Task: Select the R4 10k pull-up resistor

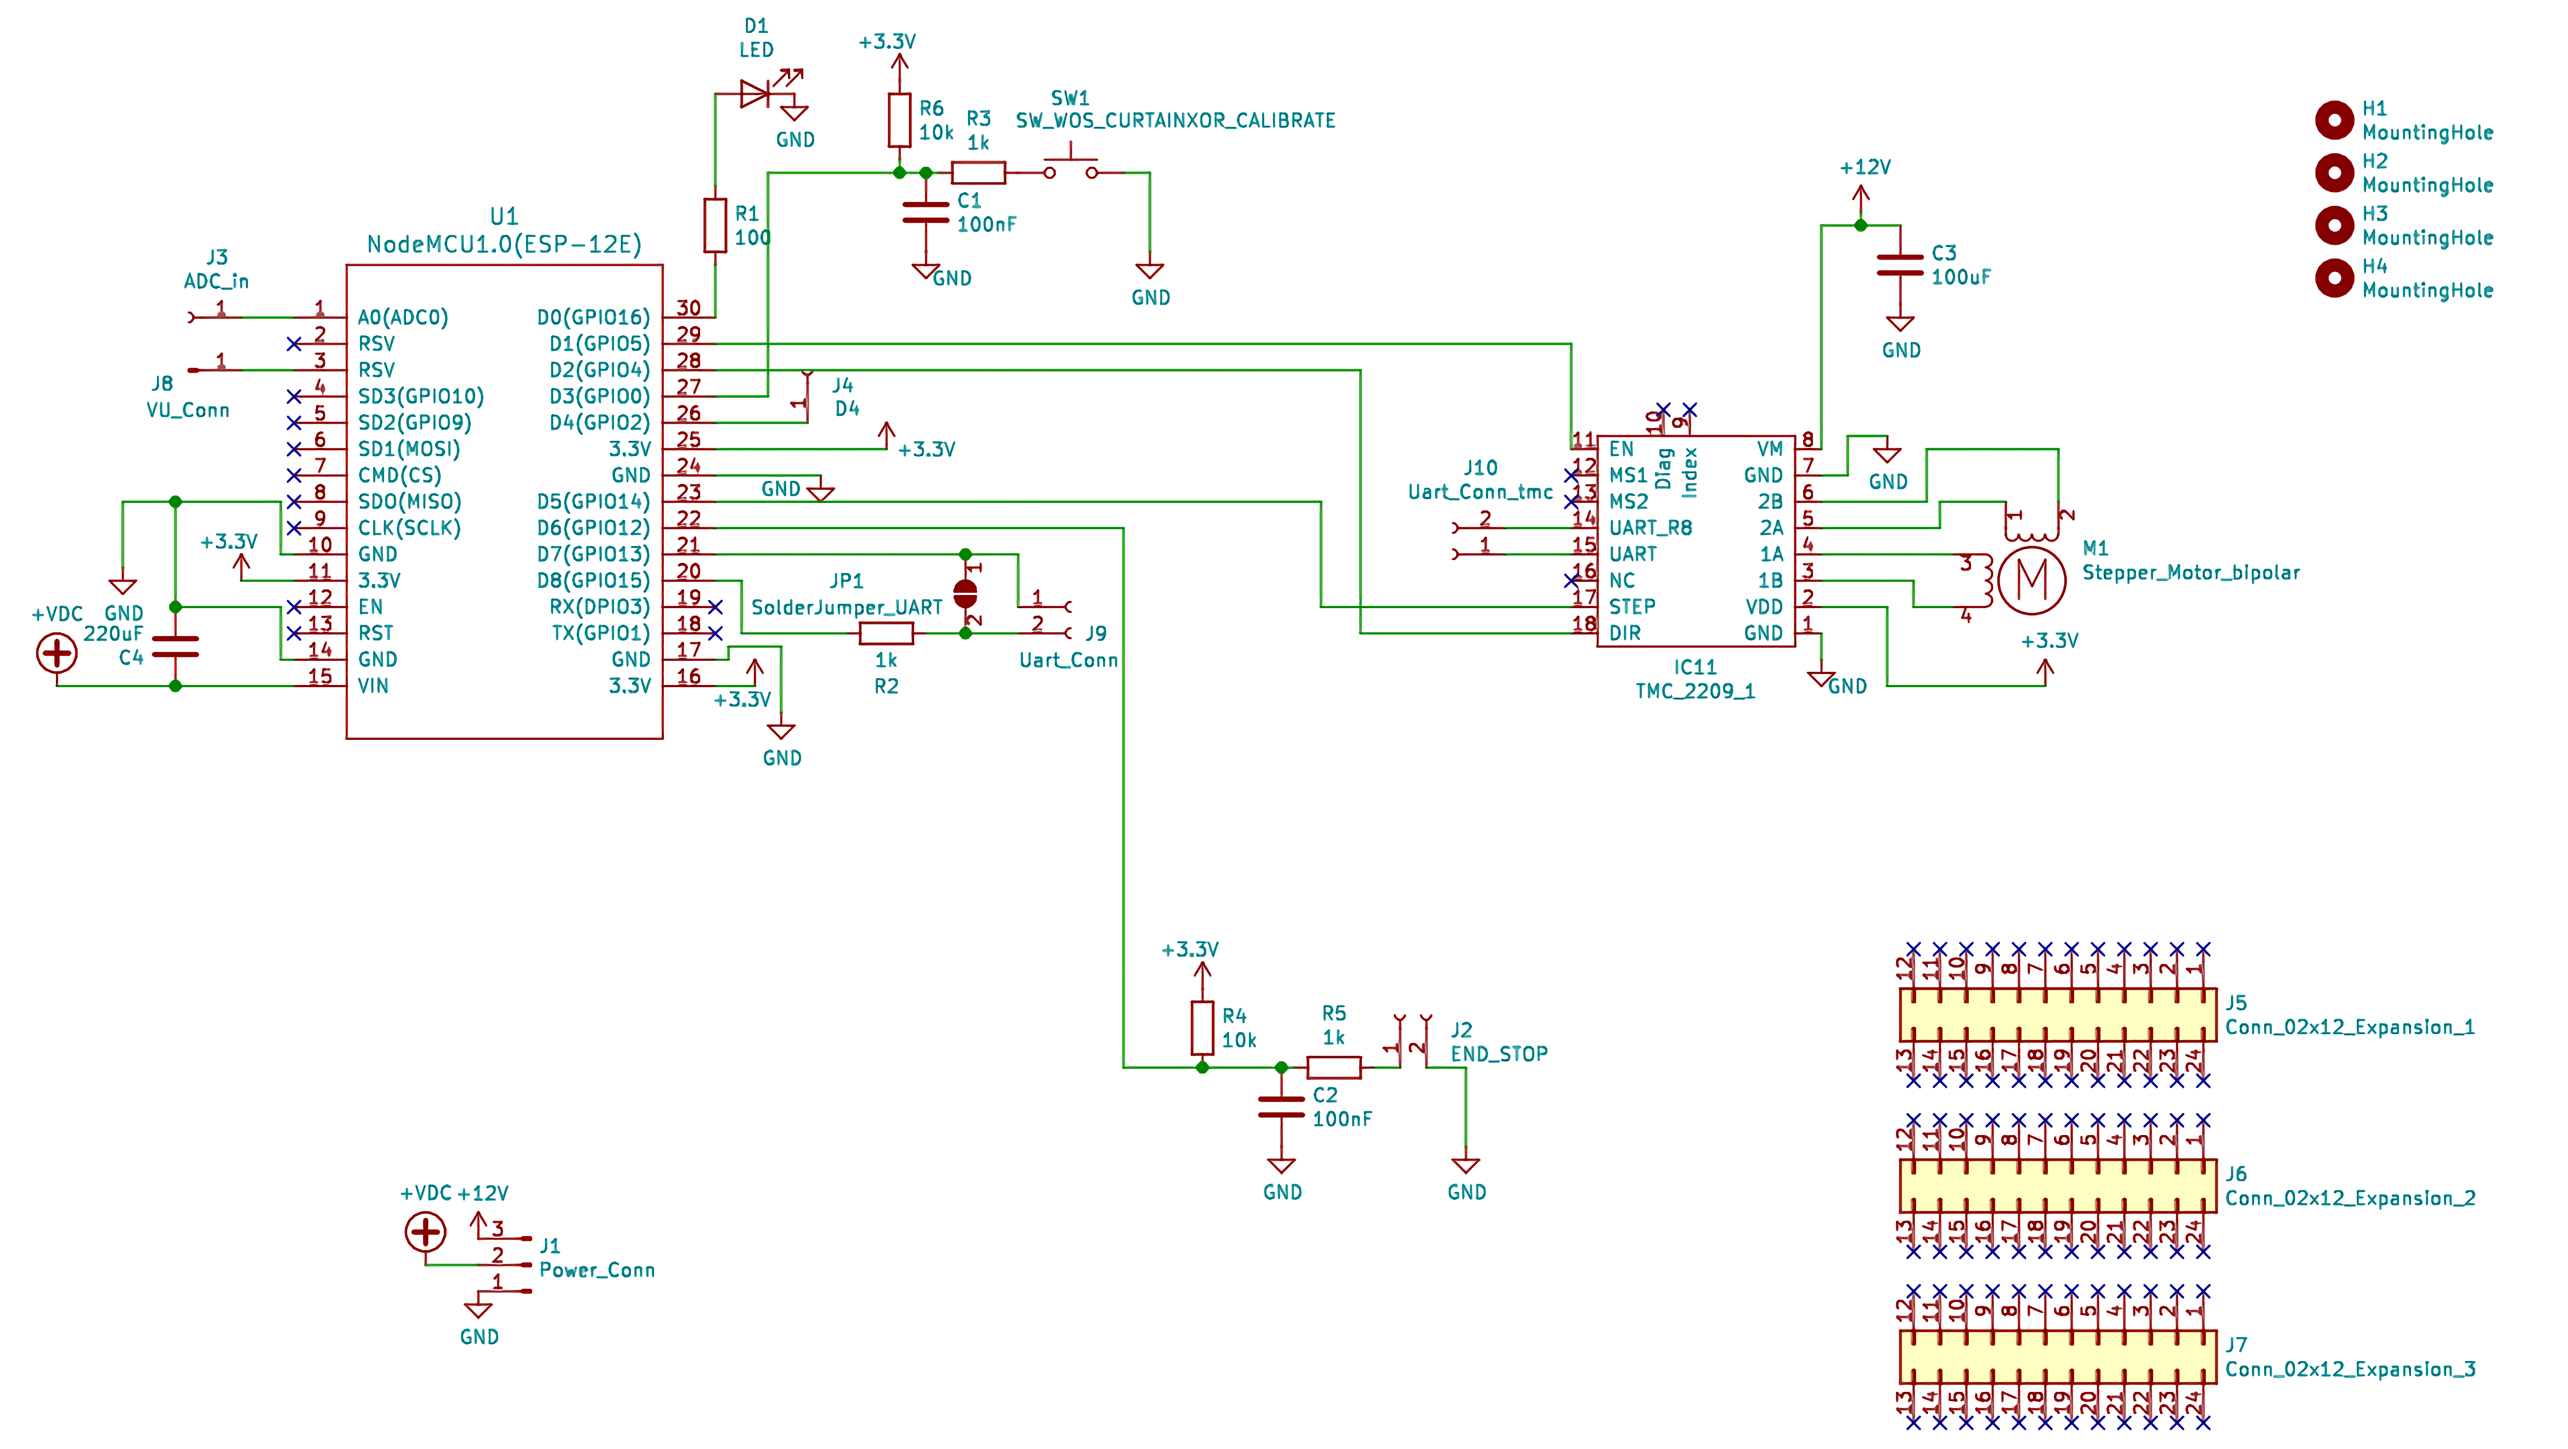Action: (x=1202, y=1028)
